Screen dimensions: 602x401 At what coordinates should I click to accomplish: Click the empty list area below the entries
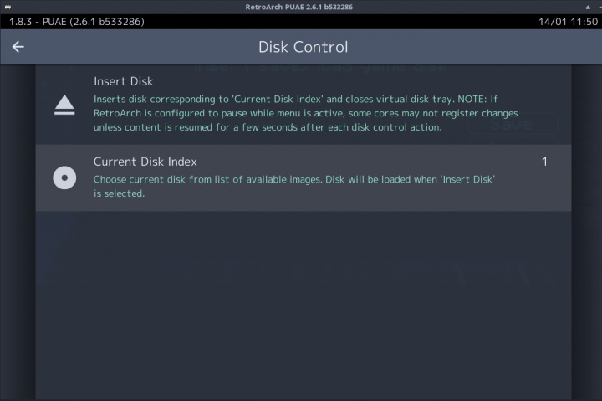click(x=303, y=301)
